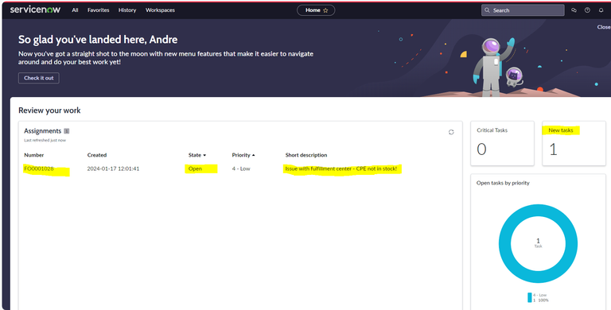Click the Home page pill
Image resolution: width=611 pixels, height=310 pixels.
coord(316,10)
